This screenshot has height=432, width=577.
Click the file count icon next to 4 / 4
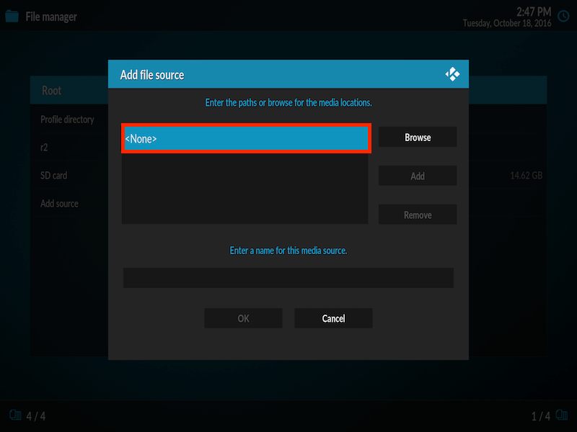point(15,415)
